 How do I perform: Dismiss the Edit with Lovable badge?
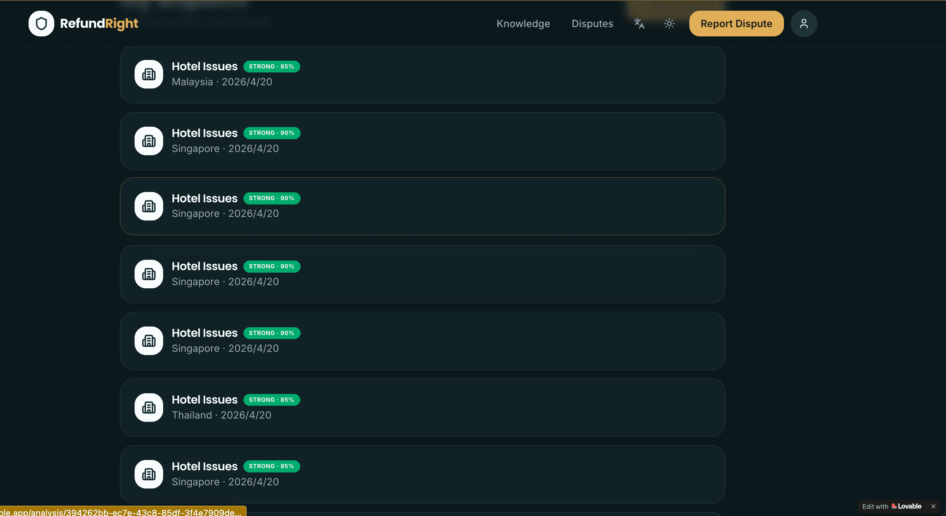click(x=933, y=506)
